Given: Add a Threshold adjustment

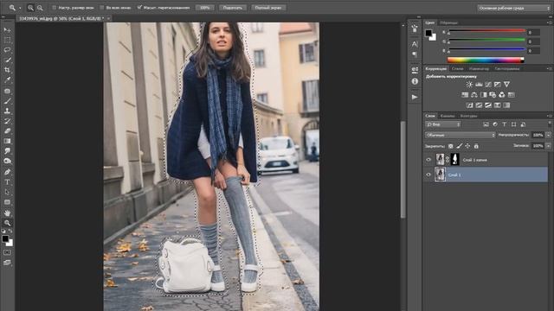Looking at the screenshot, I should 488,105.
